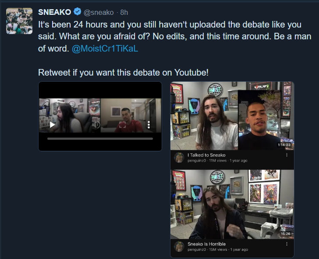
Task: Open options for 'I Talked to Sneako' video
Action: [x=287, y=155]
